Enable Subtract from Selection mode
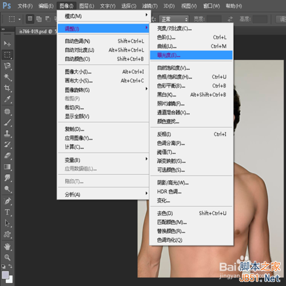The width and height of the screenshot is (286, 286). coord(48,19)
